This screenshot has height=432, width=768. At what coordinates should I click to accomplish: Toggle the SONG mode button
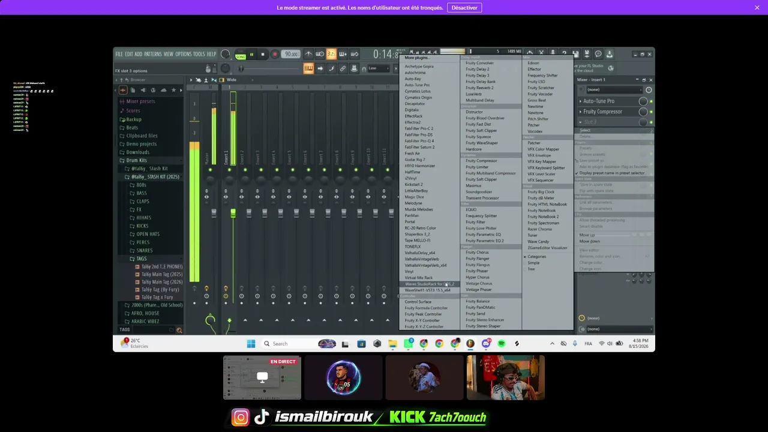click(x=241, y=56)
